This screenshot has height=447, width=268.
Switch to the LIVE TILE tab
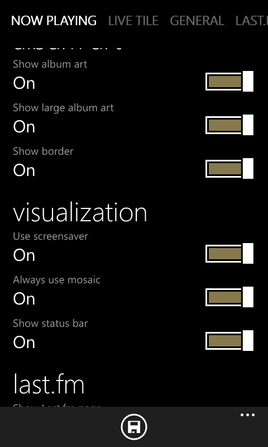coord(133,21)
